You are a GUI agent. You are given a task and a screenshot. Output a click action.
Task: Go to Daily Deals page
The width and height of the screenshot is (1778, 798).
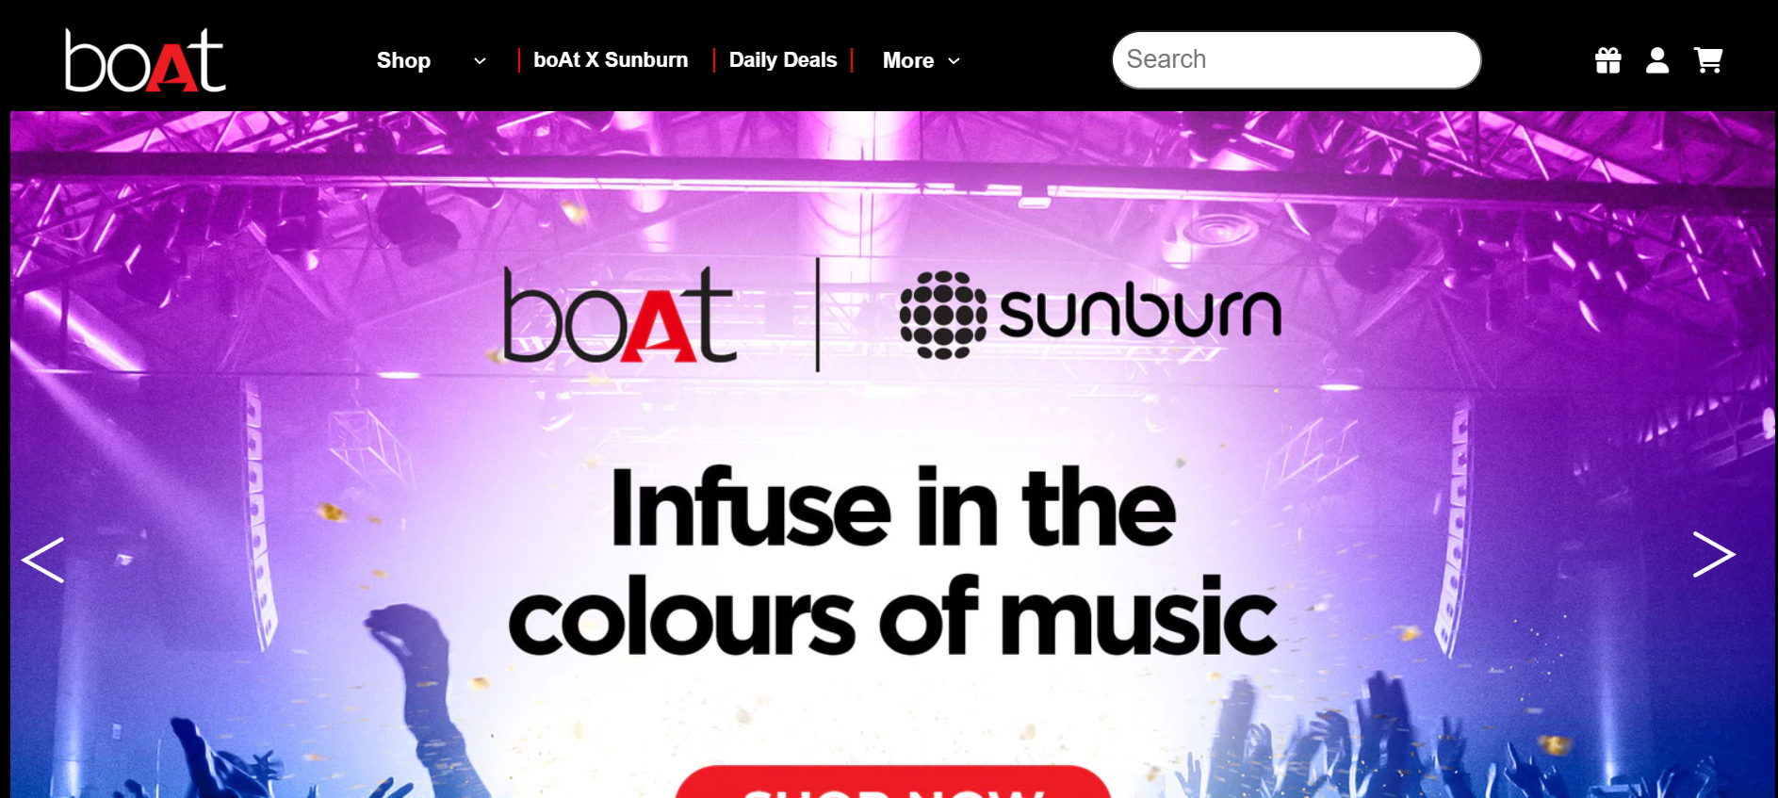click(x=783, y=60)
